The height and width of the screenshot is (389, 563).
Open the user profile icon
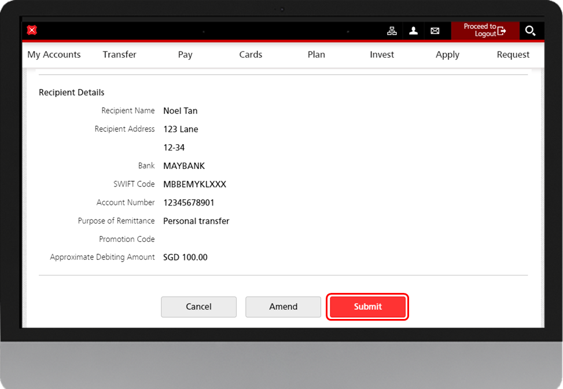[413, 31]
